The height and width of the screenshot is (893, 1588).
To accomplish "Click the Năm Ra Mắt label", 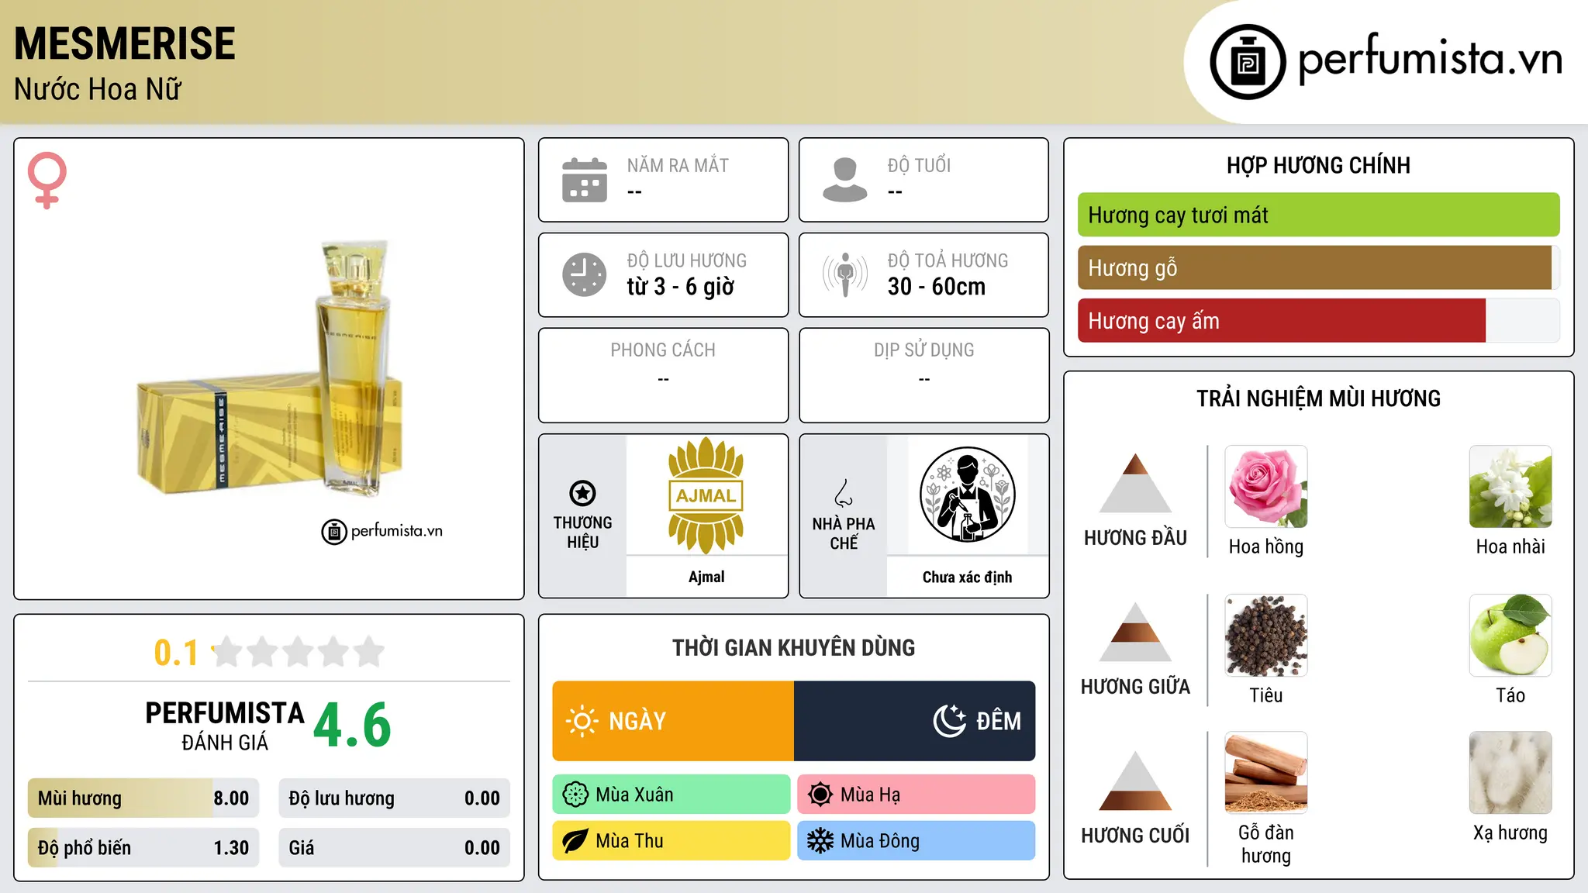I will [678, 165].
